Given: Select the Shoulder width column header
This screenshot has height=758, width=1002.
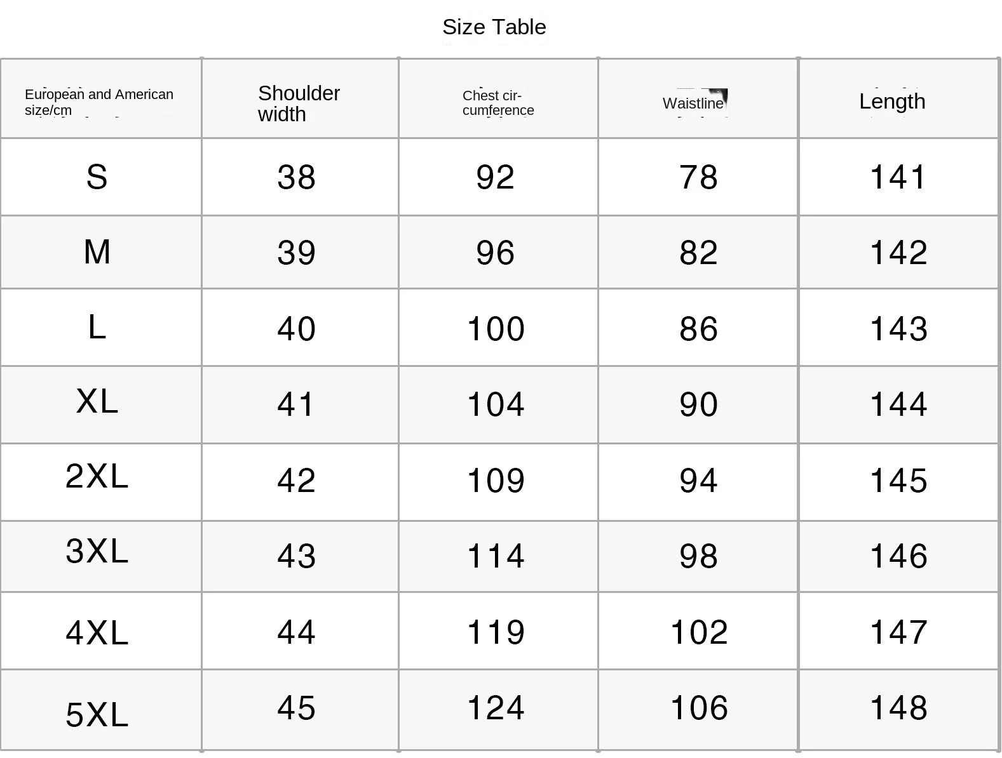Looking at the screenshot, I should click(299, 103).
